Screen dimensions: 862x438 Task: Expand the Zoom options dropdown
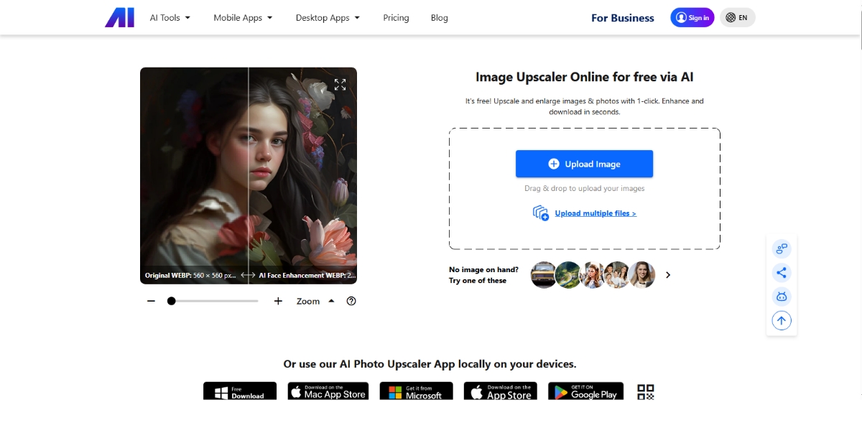coord(315,301)
